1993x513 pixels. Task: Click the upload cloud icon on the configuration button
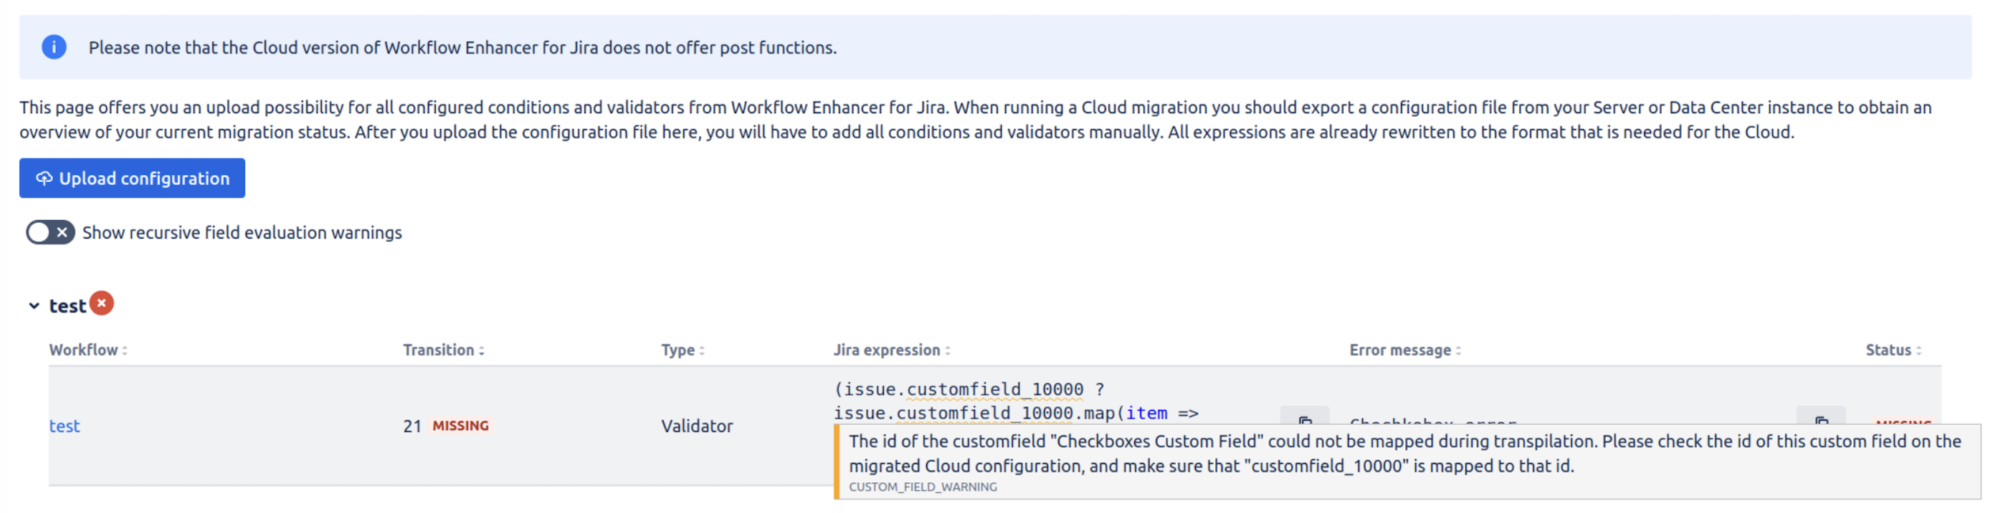click(44, 178)
